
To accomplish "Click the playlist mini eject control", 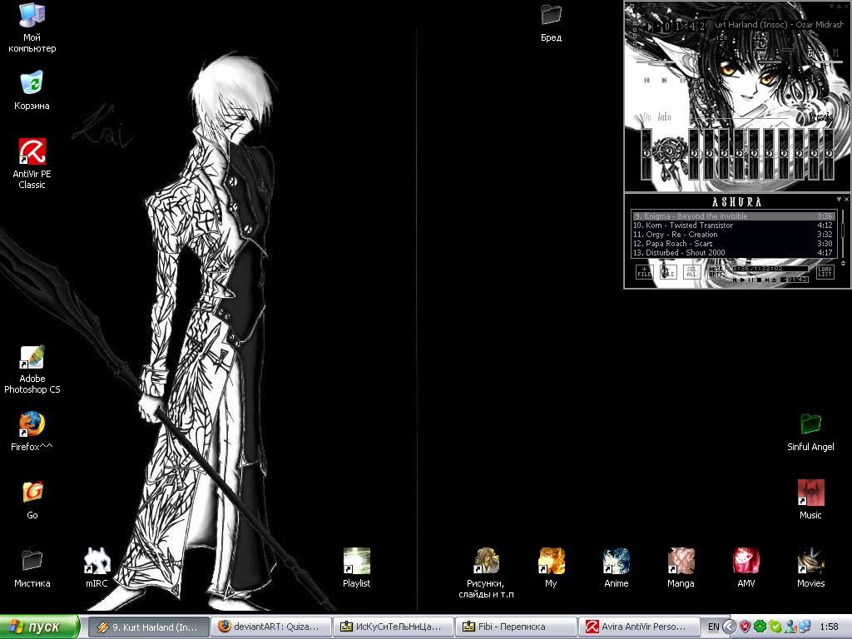I will click(x=775, y=280).
